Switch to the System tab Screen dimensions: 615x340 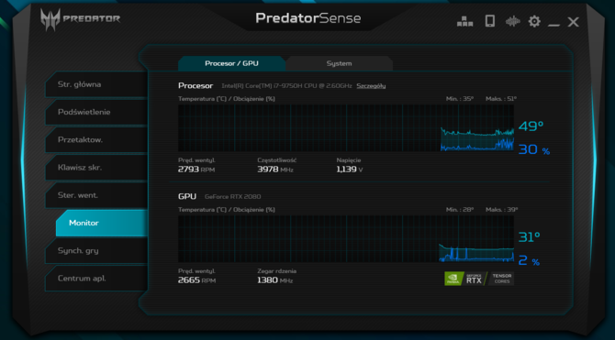[340, 63]
